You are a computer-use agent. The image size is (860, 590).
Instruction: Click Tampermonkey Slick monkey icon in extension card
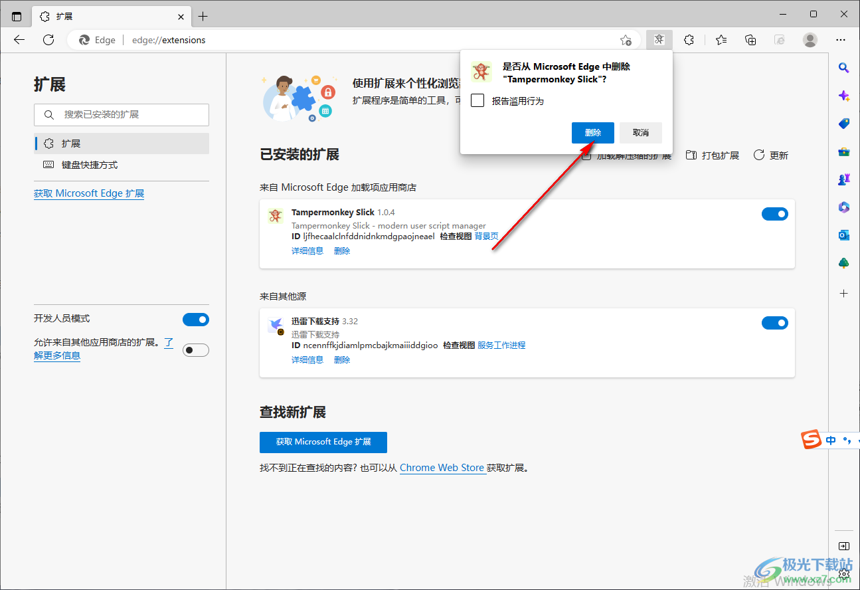(276, 216)
